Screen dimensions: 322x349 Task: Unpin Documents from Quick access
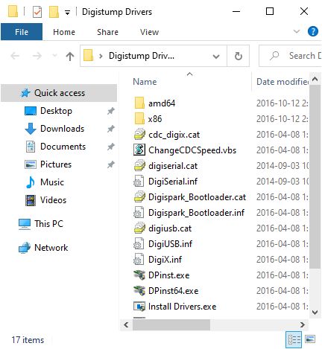[111, 147]
